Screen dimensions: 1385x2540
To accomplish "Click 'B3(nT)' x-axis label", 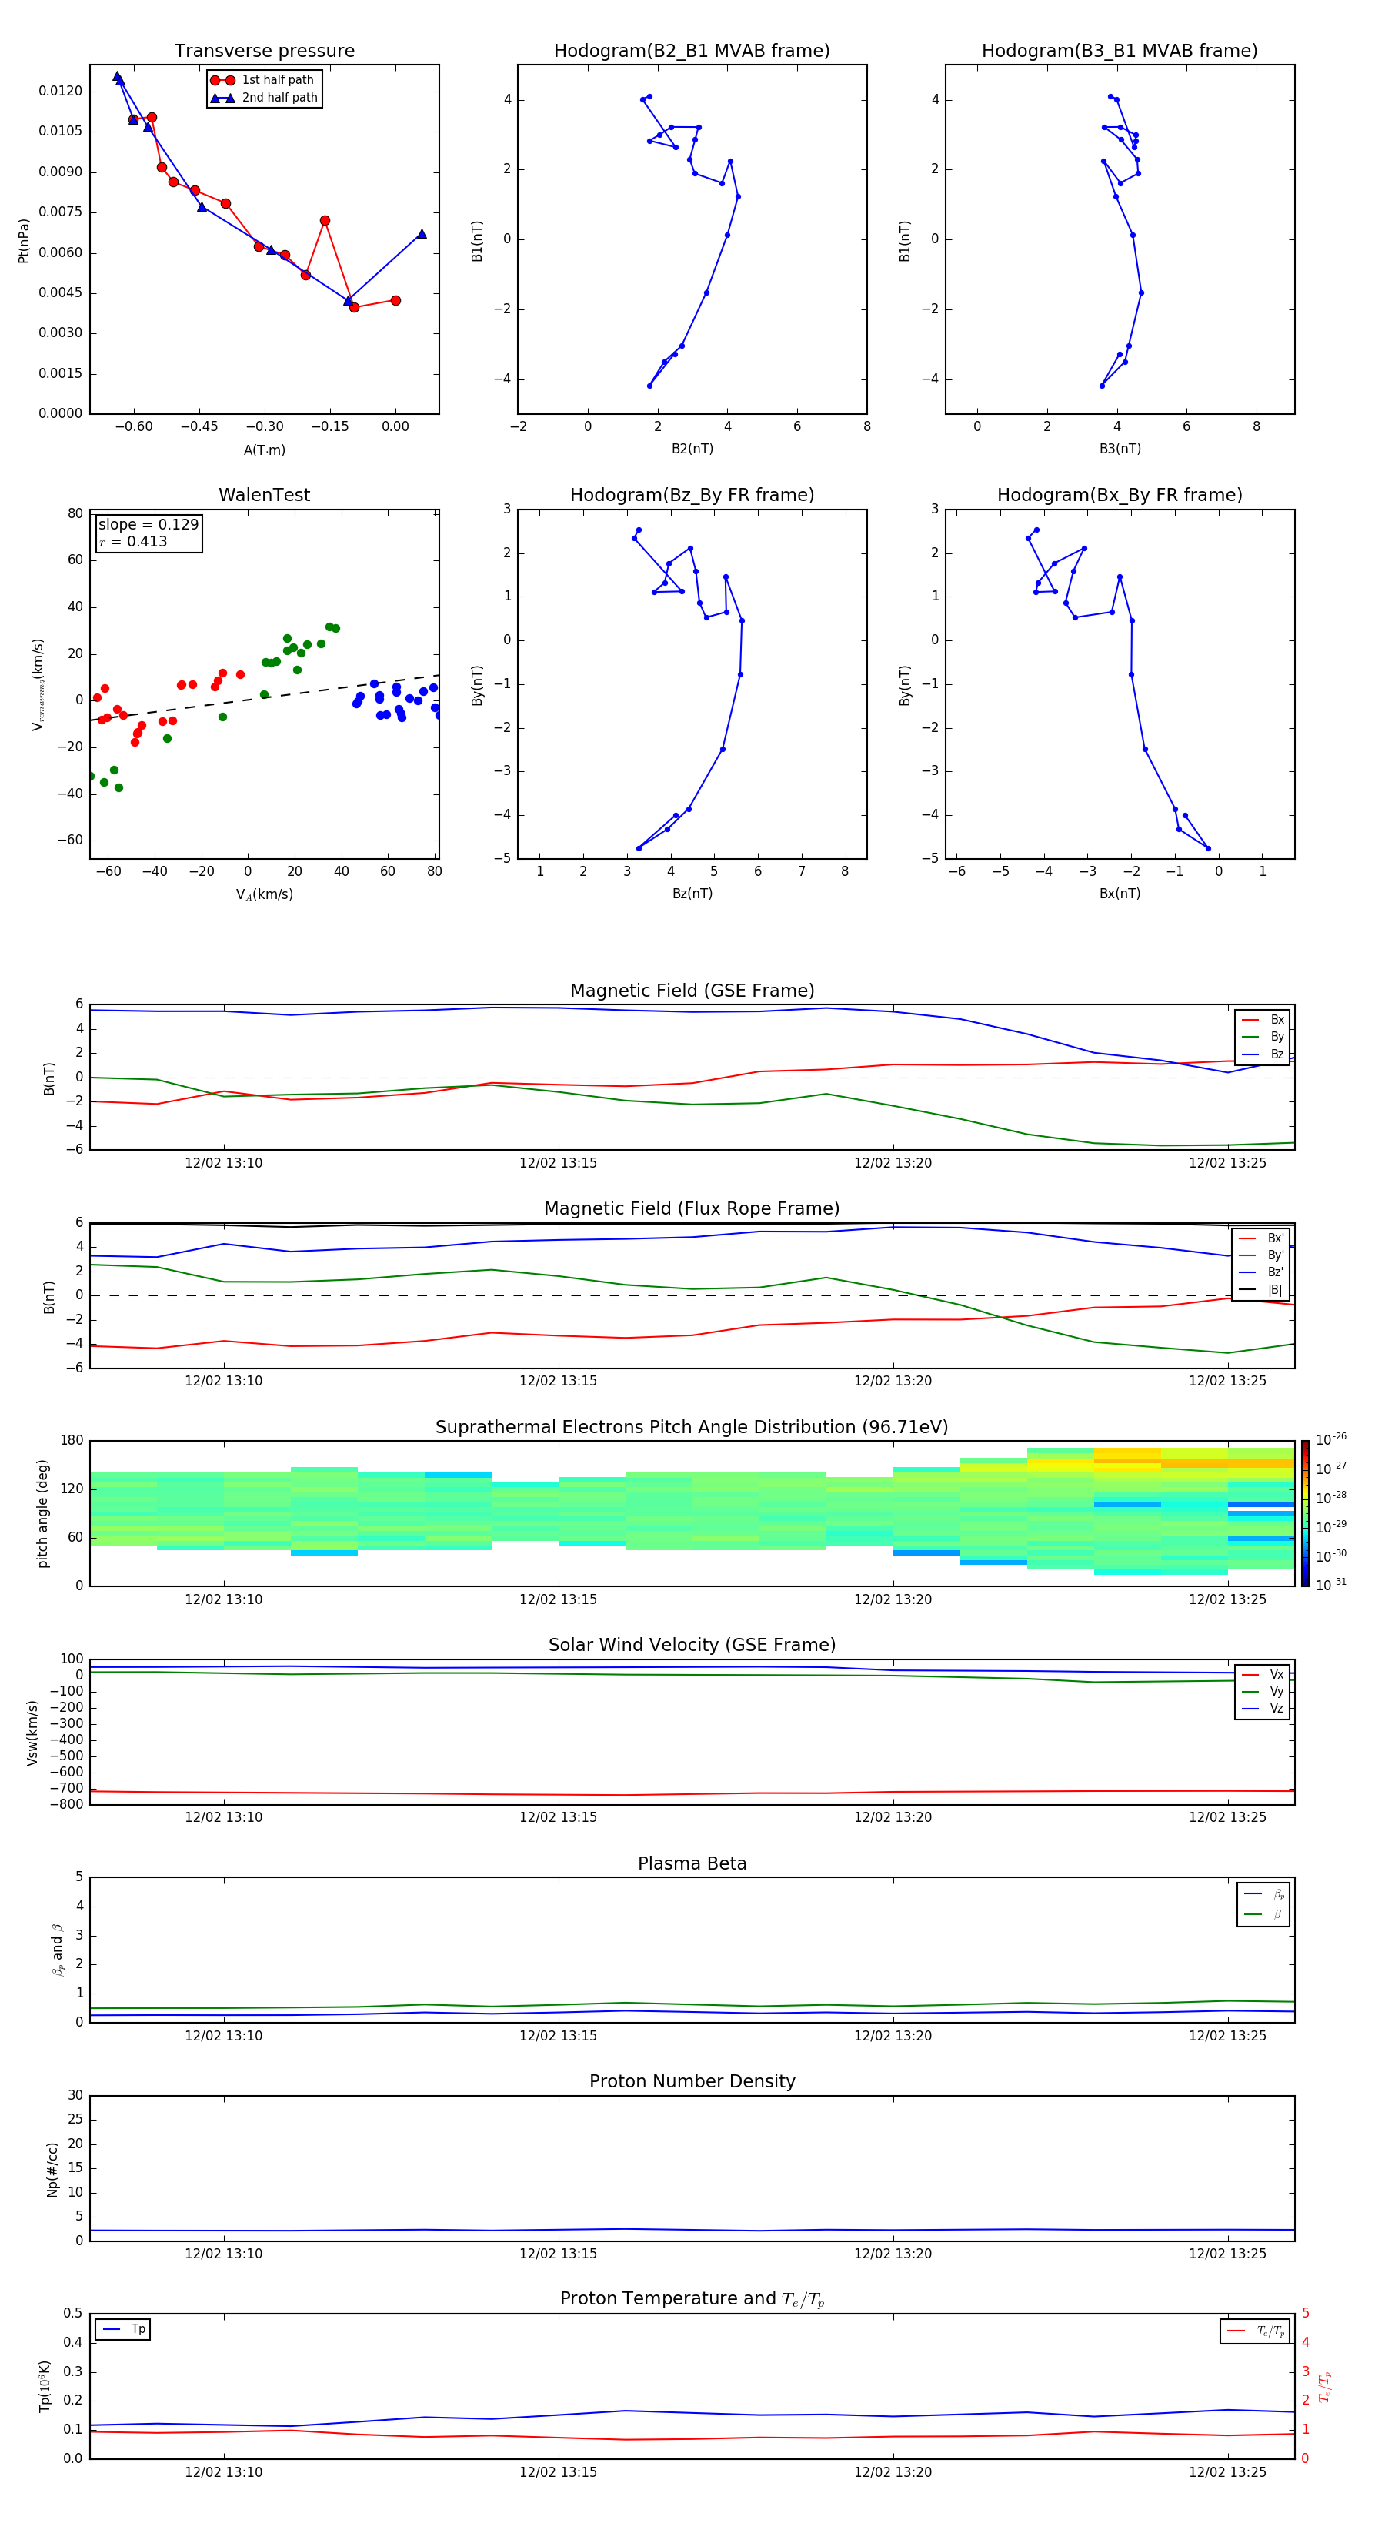I will pos(1120,449).
